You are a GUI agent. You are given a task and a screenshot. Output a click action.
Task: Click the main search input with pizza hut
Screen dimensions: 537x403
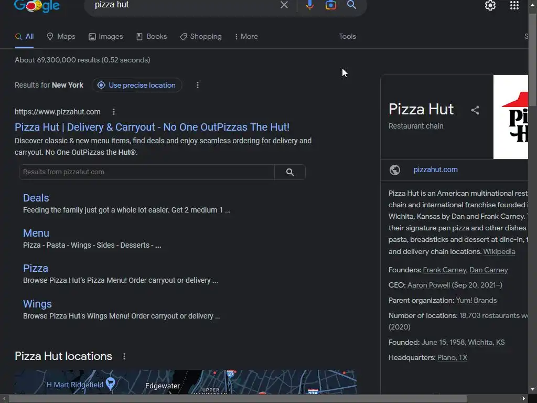[x=185, y=5]
